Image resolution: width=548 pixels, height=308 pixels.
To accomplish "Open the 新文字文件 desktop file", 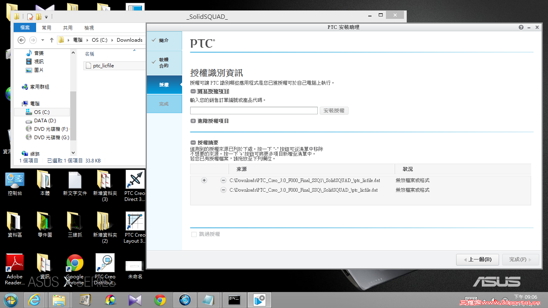I will click(75, 184).
